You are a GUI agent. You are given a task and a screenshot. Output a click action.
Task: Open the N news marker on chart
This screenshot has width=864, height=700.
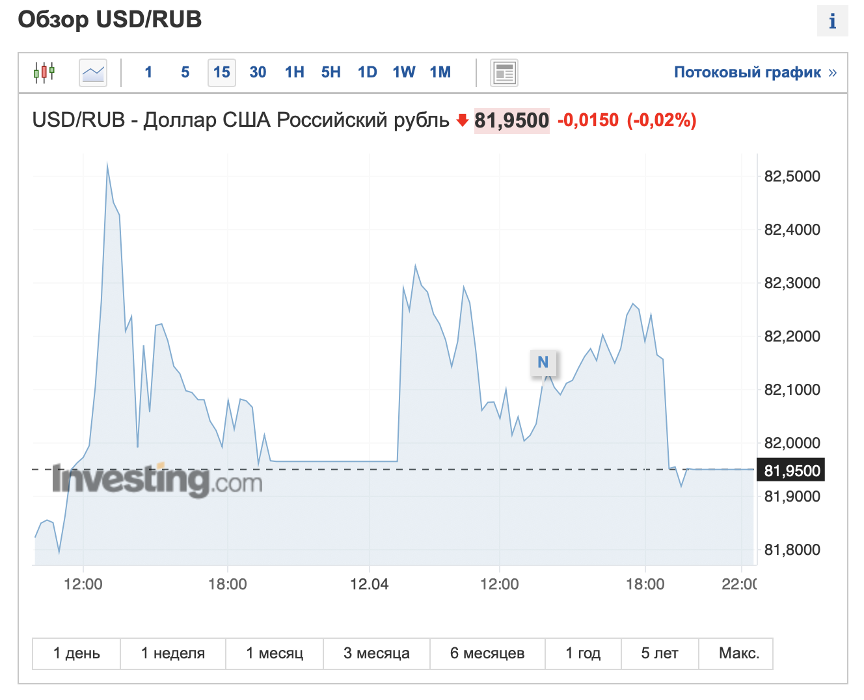pyautogui.click(x=543, y=362)
